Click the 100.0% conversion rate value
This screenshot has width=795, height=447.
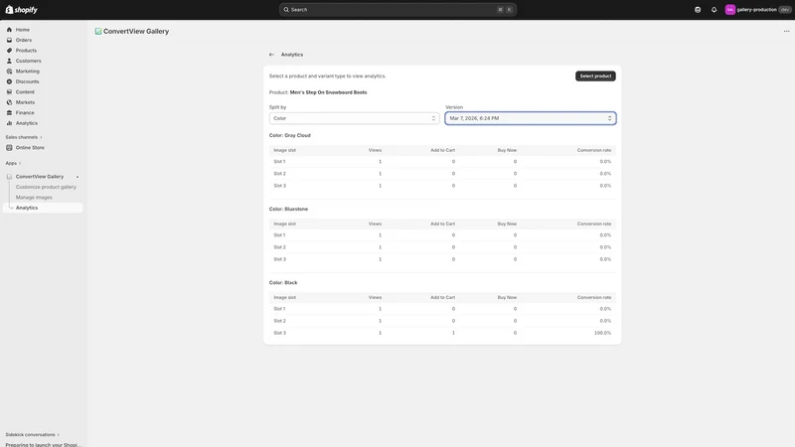click(602, 333)
